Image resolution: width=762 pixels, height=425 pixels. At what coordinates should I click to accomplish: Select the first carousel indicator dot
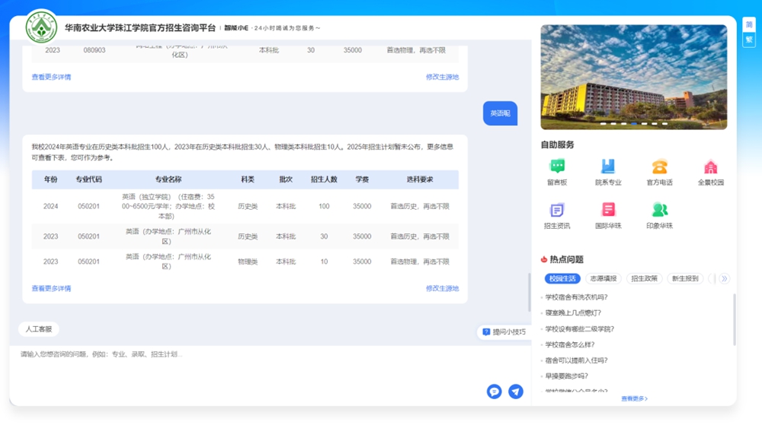pos(603,123)
